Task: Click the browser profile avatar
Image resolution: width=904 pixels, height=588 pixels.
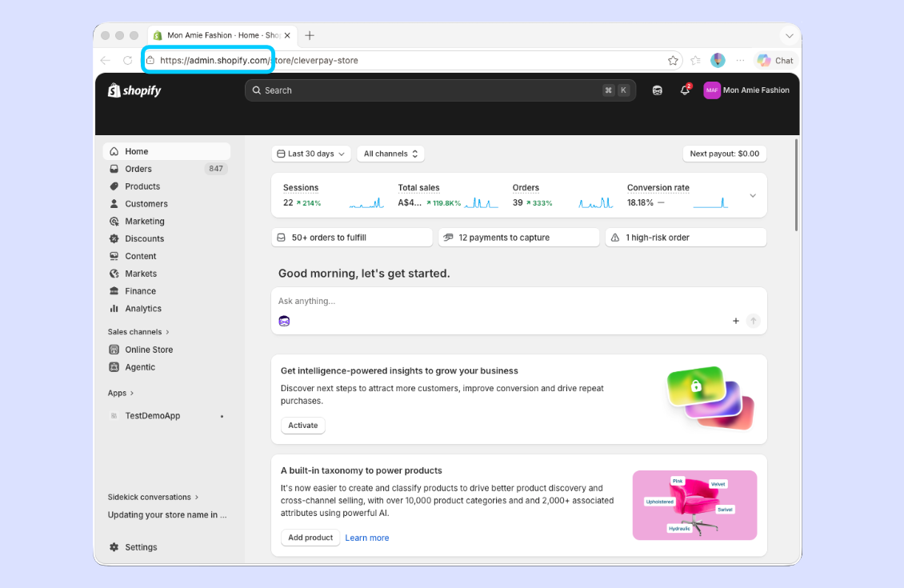Action: point(718,60)
